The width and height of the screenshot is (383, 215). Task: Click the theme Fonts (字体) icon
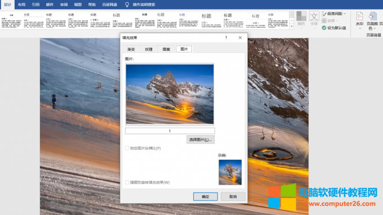pos(314,16)
